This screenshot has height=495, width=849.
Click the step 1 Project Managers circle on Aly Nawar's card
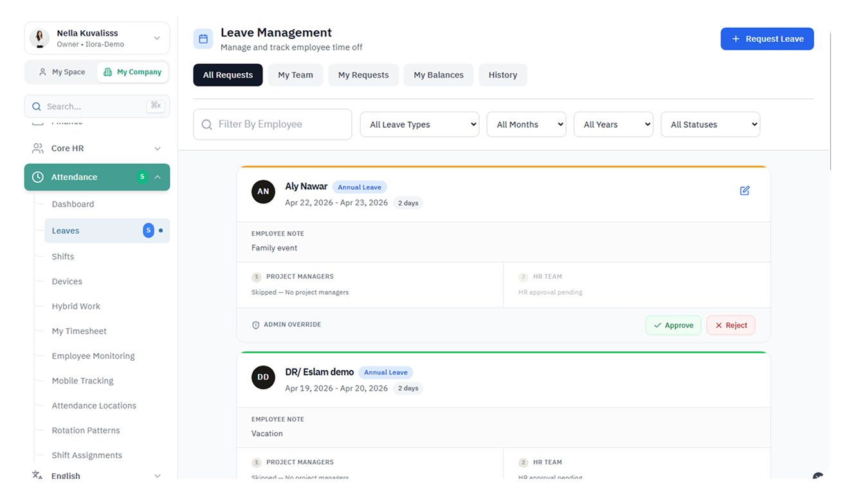pyautogui.click(x=256, y=277)
